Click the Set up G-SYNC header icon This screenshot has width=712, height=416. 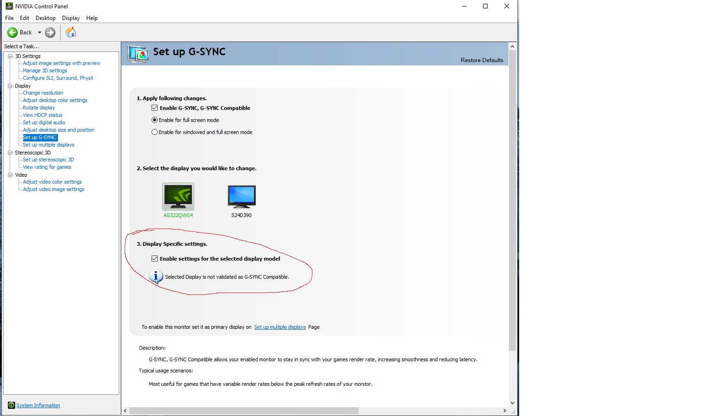coord(138,54)
